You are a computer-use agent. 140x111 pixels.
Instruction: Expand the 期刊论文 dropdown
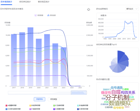132,9
